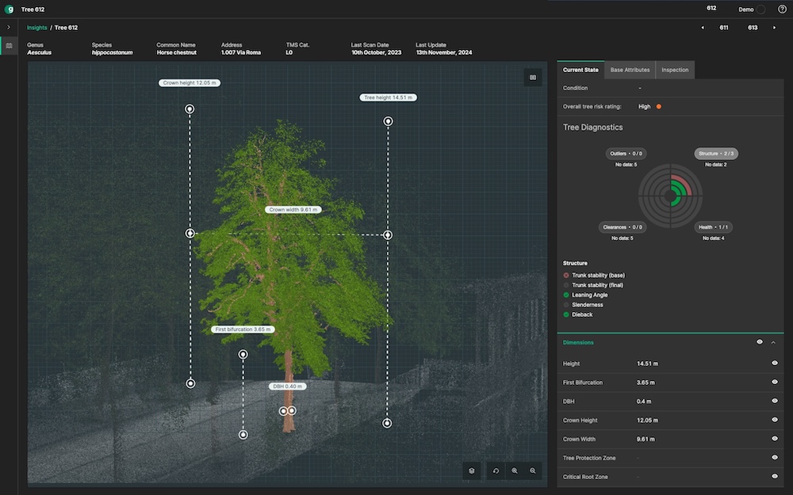Click the Tree Diagnostics radial chart
This screenshot has width=793, height=495.
click(670, 196)
